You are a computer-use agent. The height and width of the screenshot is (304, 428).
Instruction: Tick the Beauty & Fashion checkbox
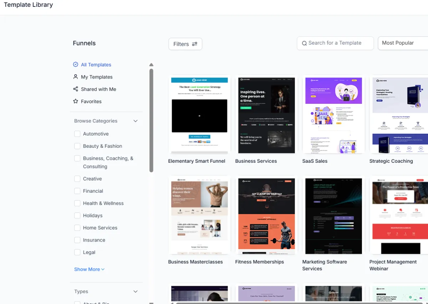pos(77,146)
